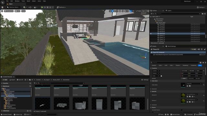Activate the rotate gizmo tool in viewport
Viewport: 207px width, 116px height.
coord(115,11)
